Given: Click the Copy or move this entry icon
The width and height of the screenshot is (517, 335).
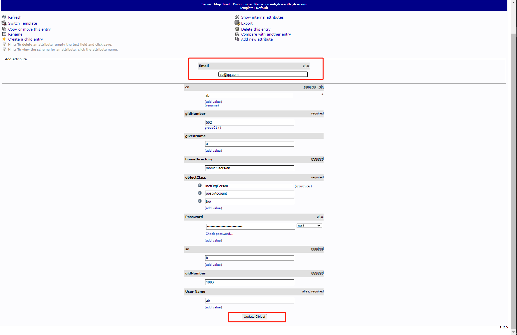Looking at the screenshot, I should pyautogui.click(x=4, y=29).
